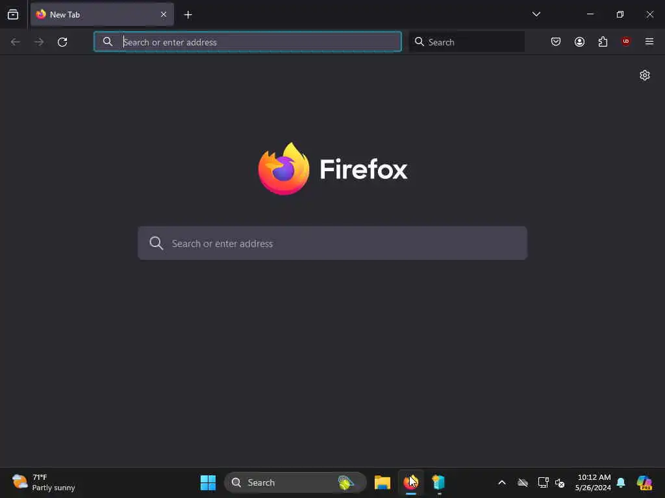The image size is (665, 498).
Task: Close the New Tab tab
Action: tap(163, 14)
